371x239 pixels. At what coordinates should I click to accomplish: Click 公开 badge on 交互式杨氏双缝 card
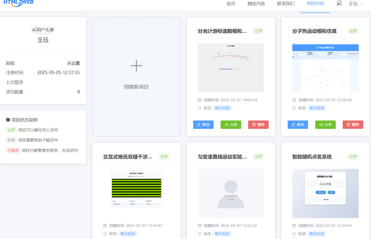coord(164,157)
